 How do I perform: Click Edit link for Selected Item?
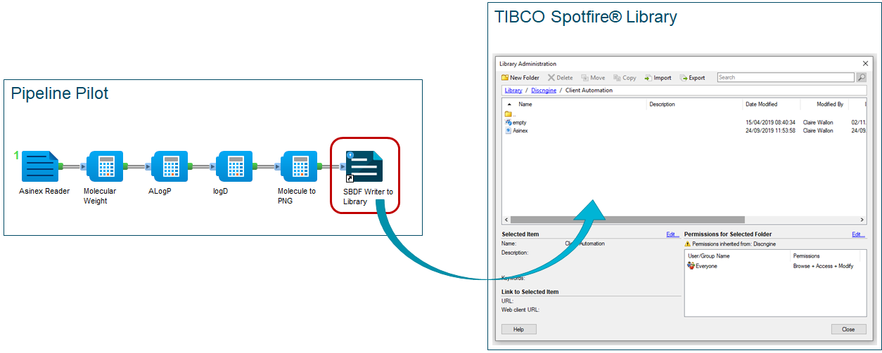click(x=672, y=234)
